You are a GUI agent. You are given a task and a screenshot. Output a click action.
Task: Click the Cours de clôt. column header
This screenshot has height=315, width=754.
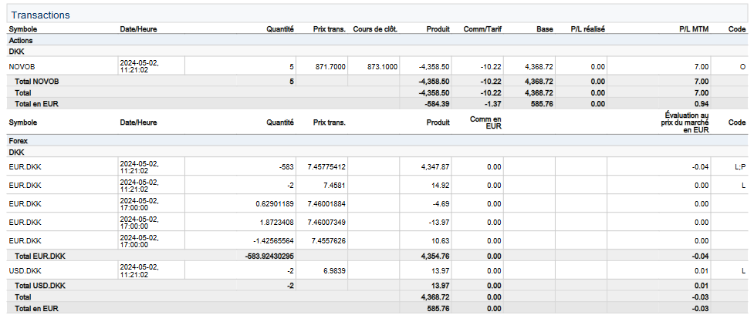tap(375, 29)
